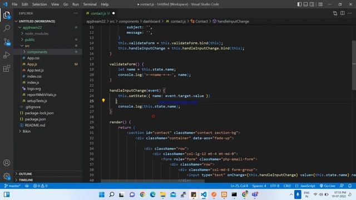Change JavaScript language mode in status bar
This screenshot has height=200, width=356.
305,186
